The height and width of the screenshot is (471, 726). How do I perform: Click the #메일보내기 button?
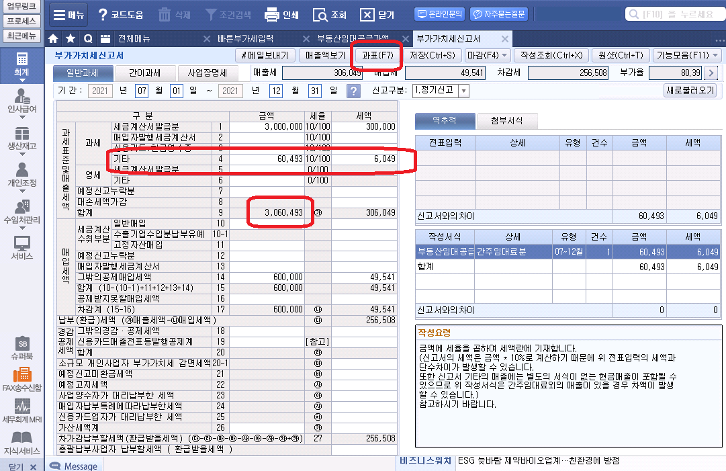coord(265,56)
